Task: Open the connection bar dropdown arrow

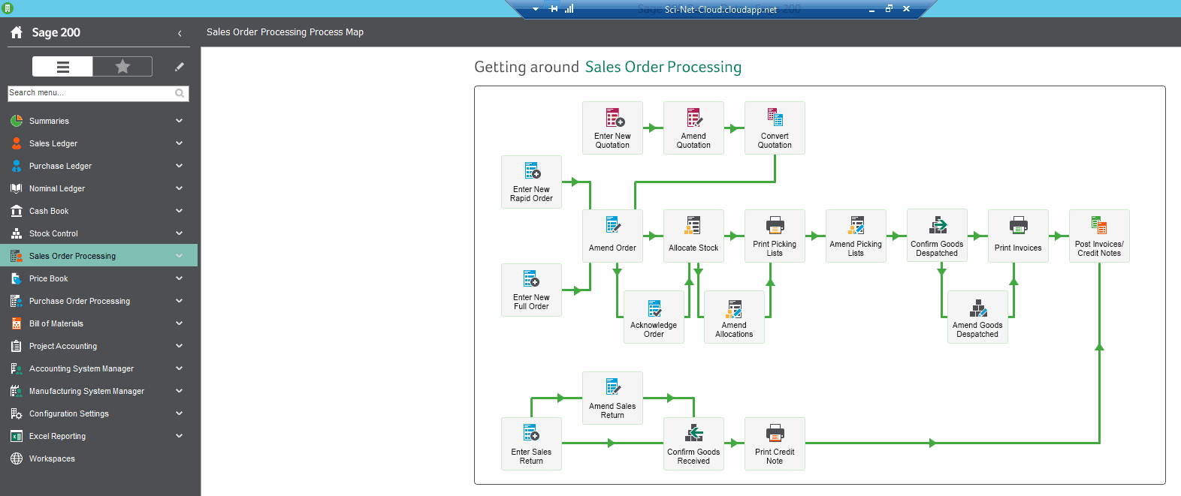Action: tap(536, 9)
